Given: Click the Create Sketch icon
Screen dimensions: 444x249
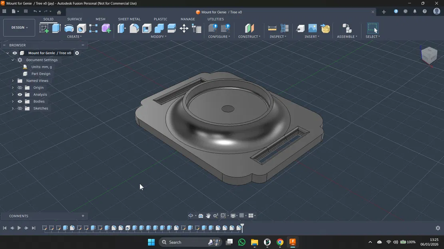Looking at the screenshot, I should 44,28.
